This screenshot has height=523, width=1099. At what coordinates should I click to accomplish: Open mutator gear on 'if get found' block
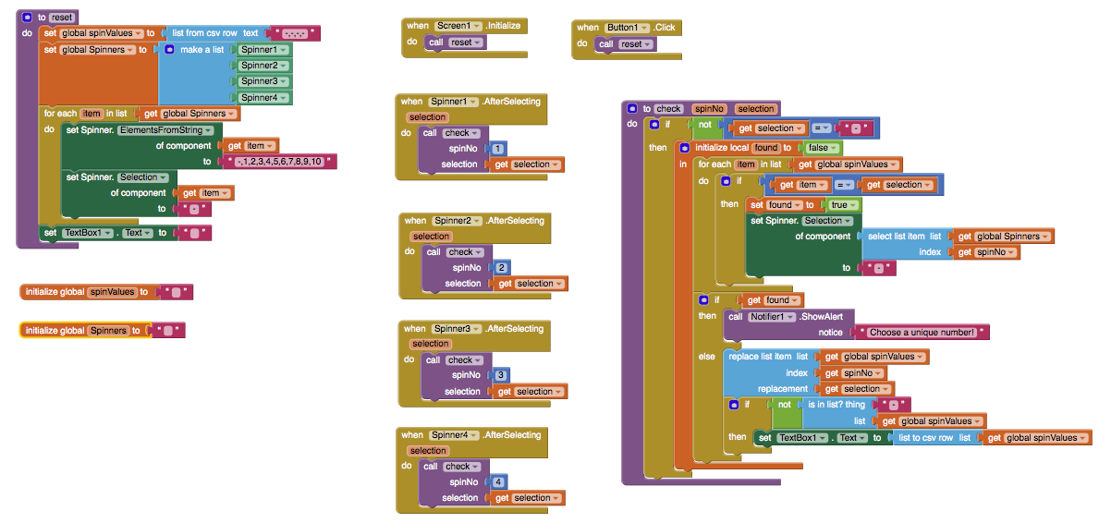click(703, 300)
